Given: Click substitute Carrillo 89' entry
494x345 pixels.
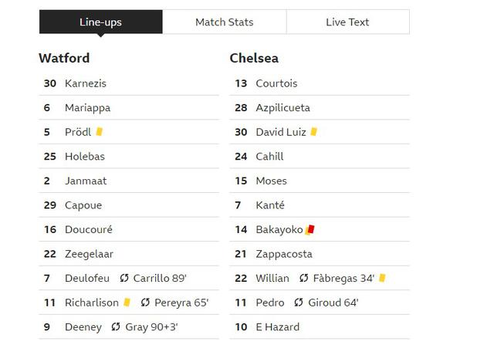Looking at the screenshot, I should [x=160, y=279].
